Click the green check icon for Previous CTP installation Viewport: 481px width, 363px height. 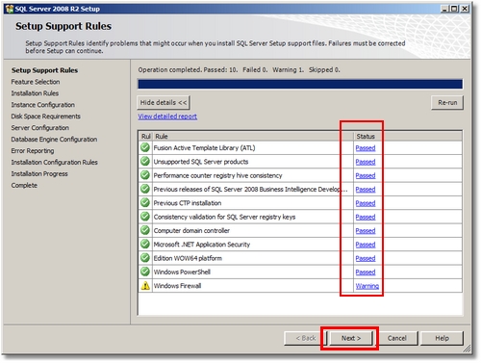(x=145, y=203)
